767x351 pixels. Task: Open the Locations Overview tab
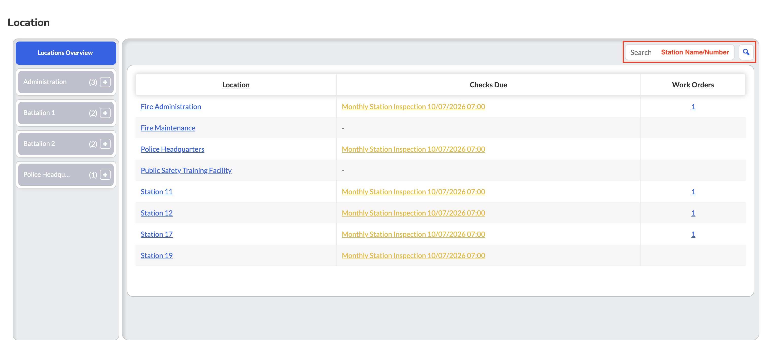tap(66, 53)
